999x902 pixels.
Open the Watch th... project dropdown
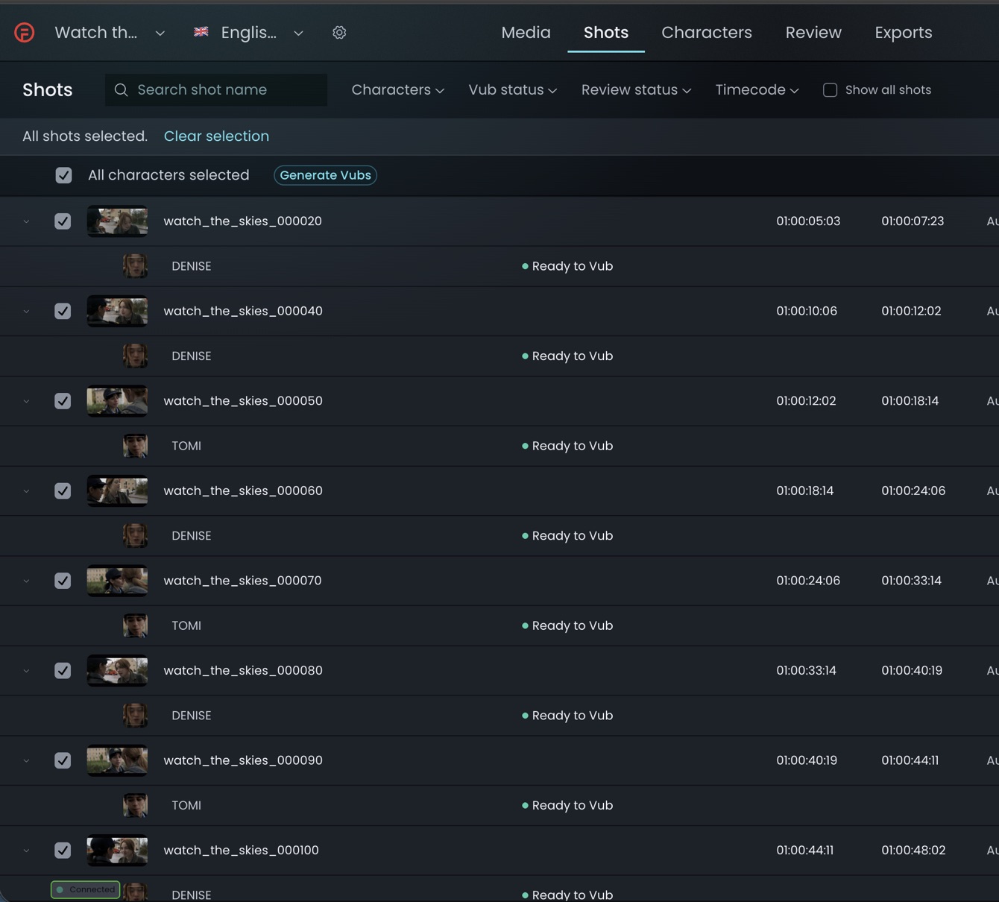pyautogui.click(x=110, y=33)
